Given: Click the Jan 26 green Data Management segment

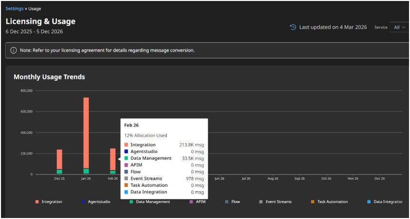Looking at the screenshot, I should (x=86, y=171).
